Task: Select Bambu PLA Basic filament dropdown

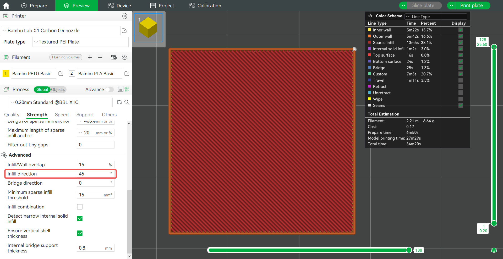Action: click(100, 74)
